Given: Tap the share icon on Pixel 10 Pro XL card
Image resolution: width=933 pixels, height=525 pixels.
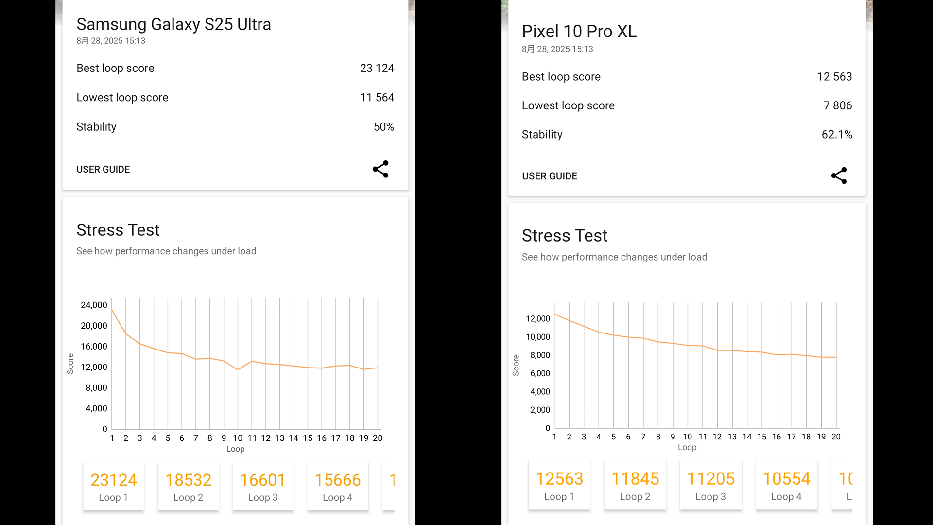Looking at the screenshot, I should tap(839, 175).
